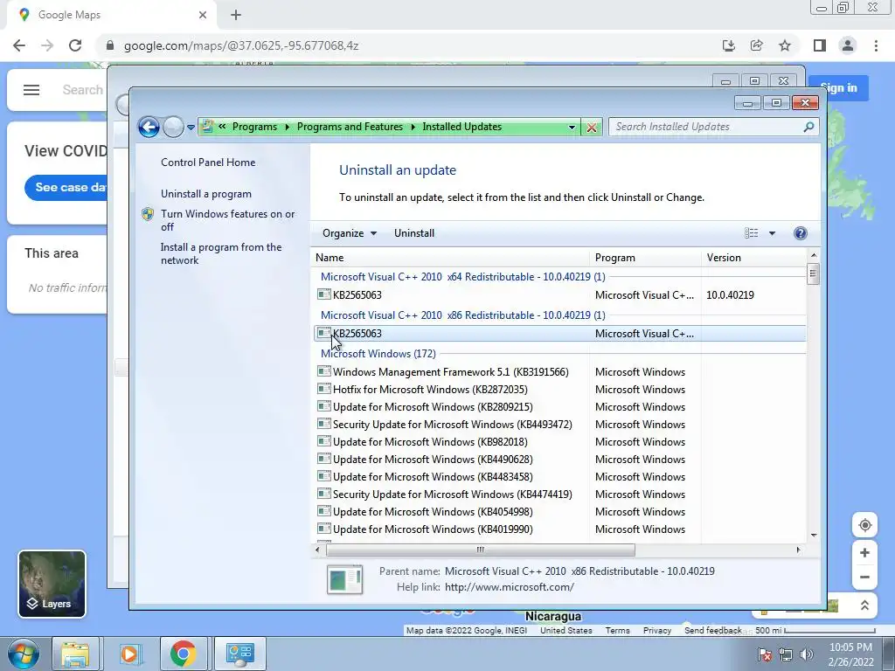Select Update for Microsoft Windows (KB4483458)
The height and width of the screenshot is (671, 895).
[559, 477]
